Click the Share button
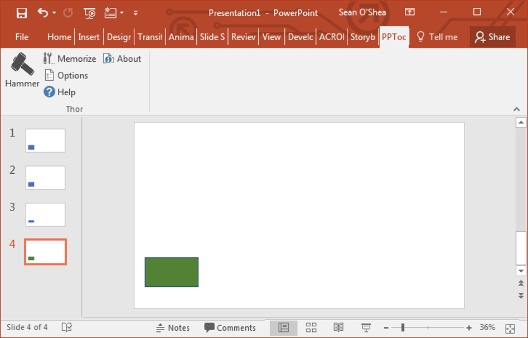 tap(493, 37)
